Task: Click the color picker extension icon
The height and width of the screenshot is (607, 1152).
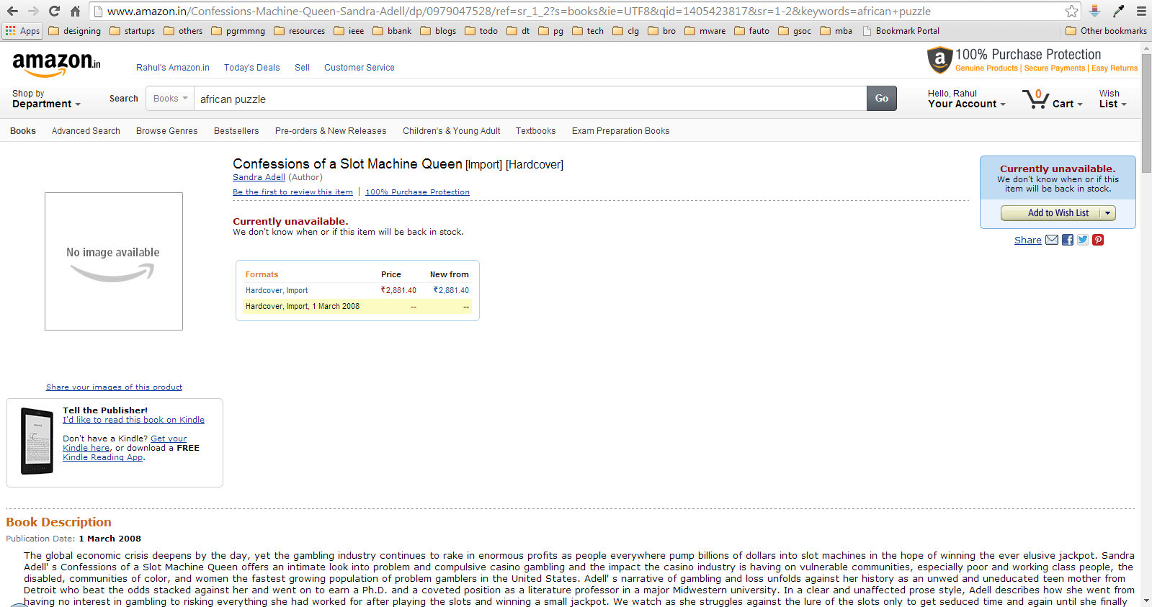Action: tap(1118, 11)
